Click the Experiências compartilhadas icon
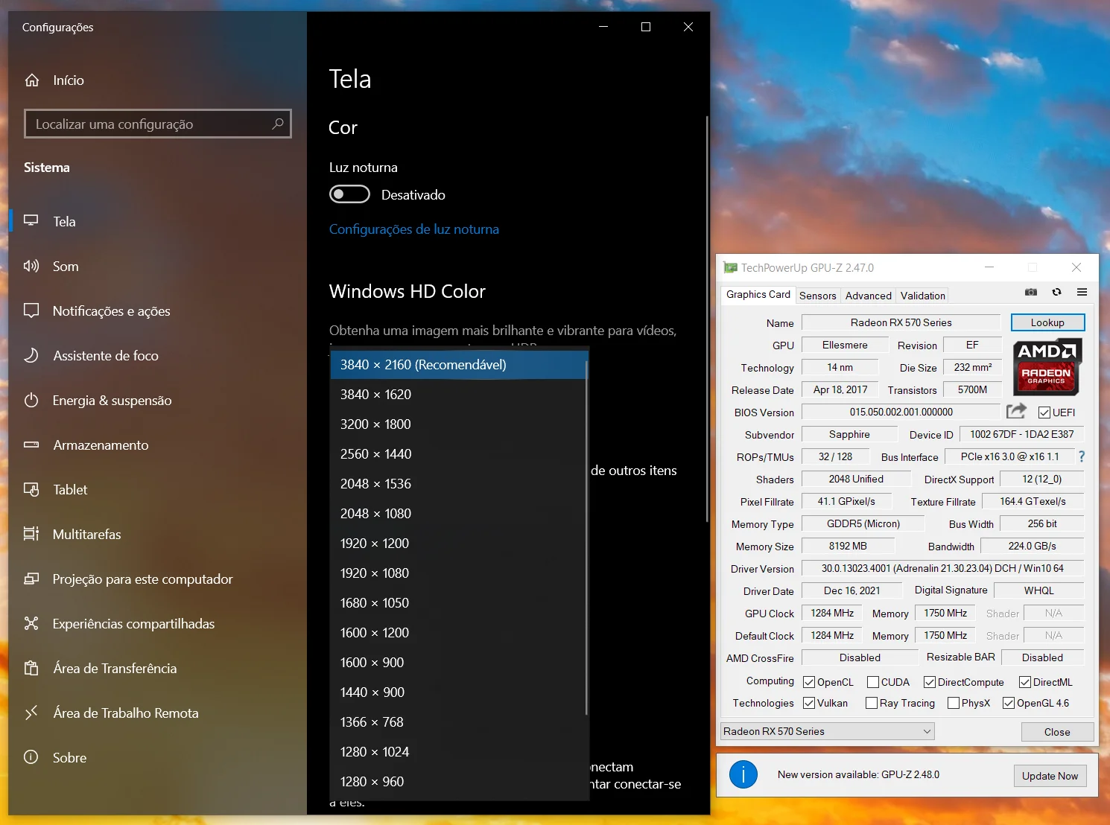The height and width of the screenshot is (825, 1110). (x=31, y=623)
